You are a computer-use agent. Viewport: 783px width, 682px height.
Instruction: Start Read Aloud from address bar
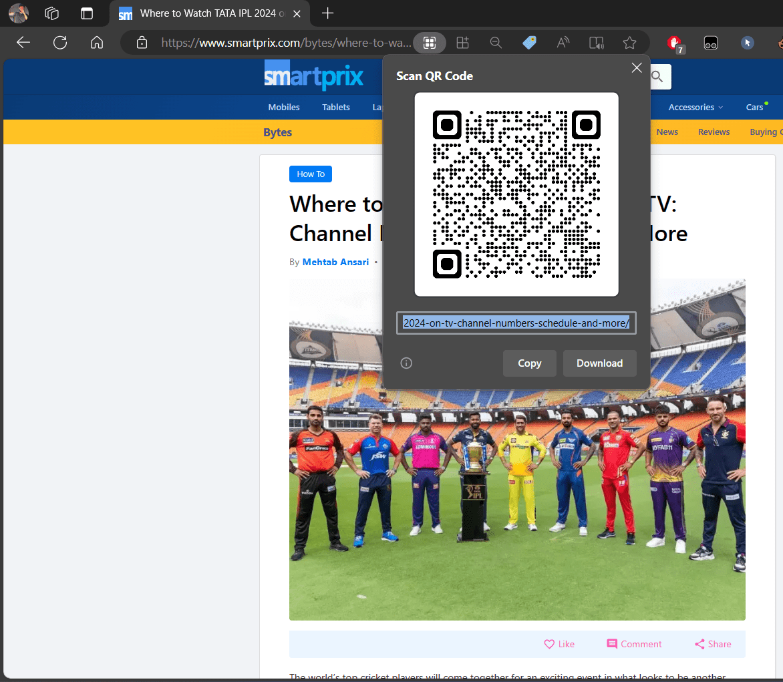(563, 43)
